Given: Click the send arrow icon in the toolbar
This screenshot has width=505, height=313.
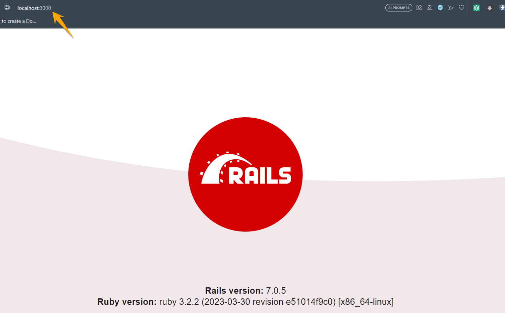Looking at the screenshot, I should tap(451, 8).
